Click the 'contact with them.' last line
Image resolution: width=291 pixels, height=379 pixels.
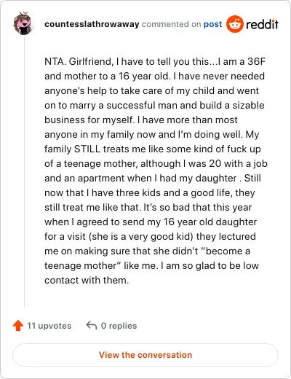[87, 280]
